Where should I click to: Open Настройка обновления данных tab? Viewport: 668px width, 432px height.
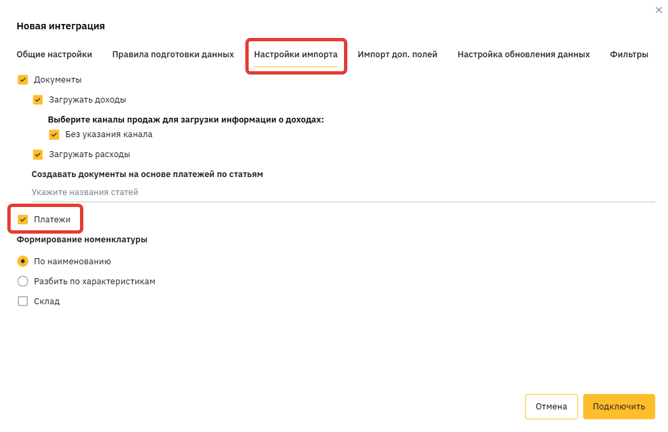[523, 55]
